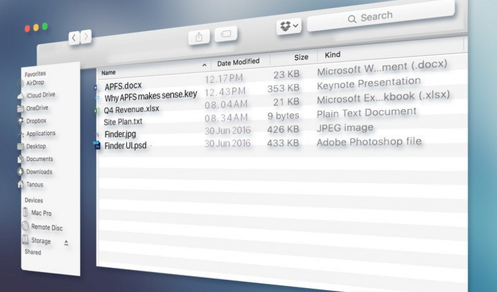The image size is (497, 292).
Task: Select the Finder UI.psd file
Action: click(x=125, y=145)
